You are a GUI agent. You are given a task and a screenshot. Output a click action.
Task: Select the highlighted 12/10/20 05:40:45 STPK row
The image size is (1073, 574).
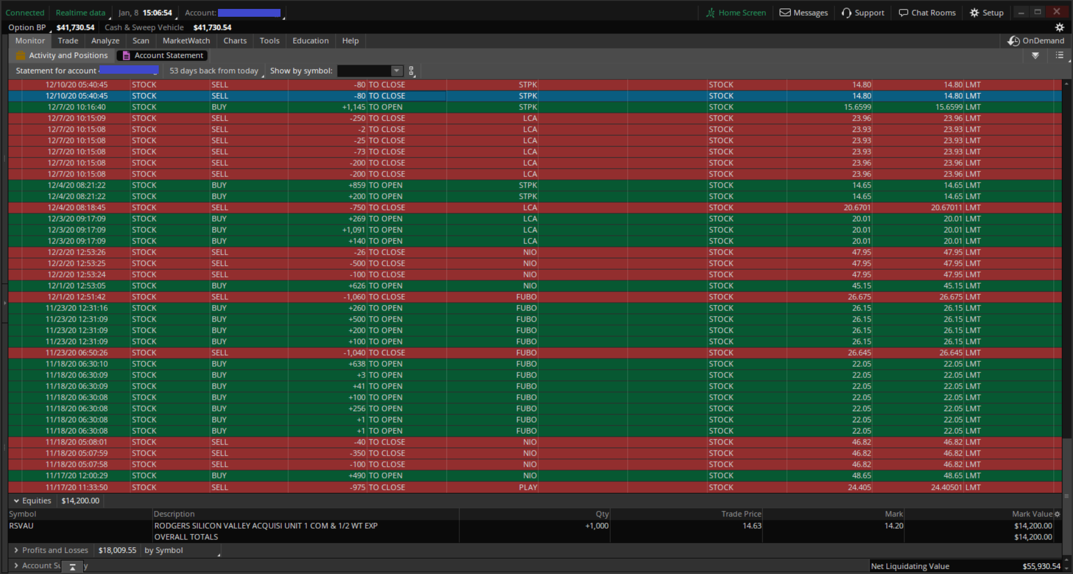pos(535,96)
